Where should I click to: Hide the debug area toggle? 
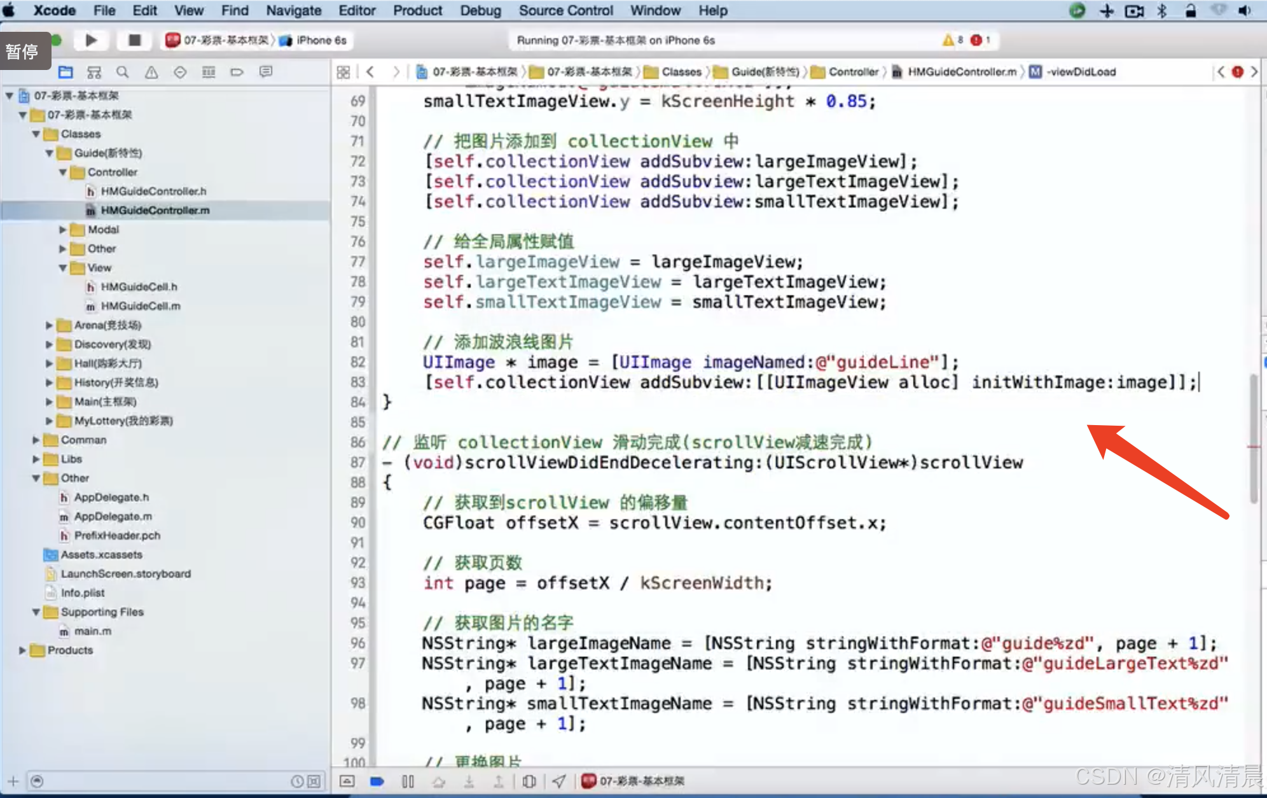click(347, 781)
